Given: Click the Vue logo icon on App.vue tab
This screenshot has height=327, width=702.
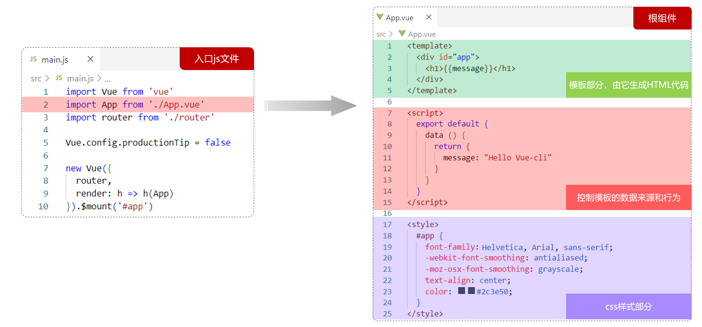Looking at the screenshot, I should [x=380, y=17].
